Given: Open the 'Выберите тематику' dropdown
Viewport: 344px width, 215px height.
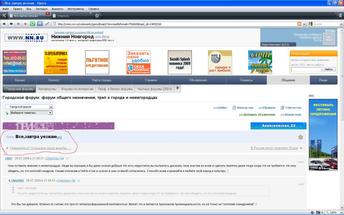Looking at the screenshot, I should (x=31, y=113).
